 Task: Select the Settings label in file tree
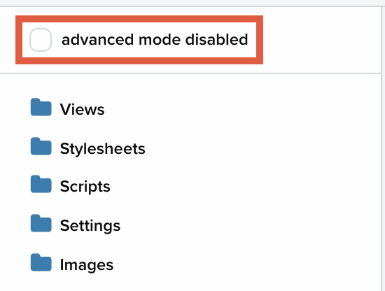90,226
